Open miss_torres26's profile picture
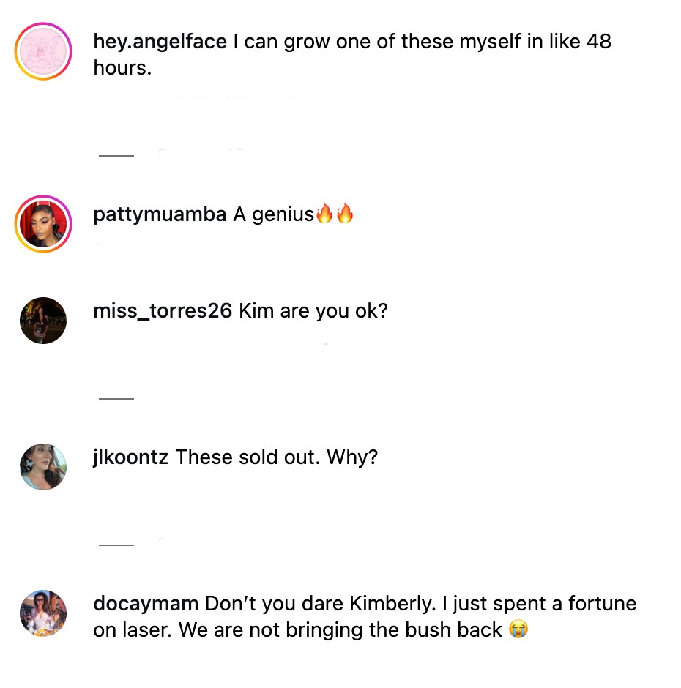The height and width of the screenshot is (688, 681). [x=42, y=321]
